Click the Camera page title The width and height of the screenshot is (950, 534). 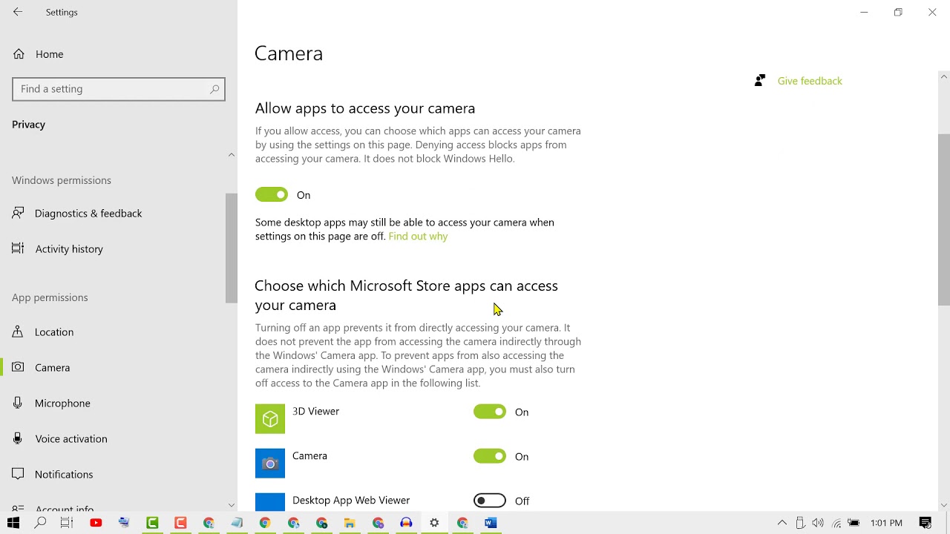click(289, 53)
